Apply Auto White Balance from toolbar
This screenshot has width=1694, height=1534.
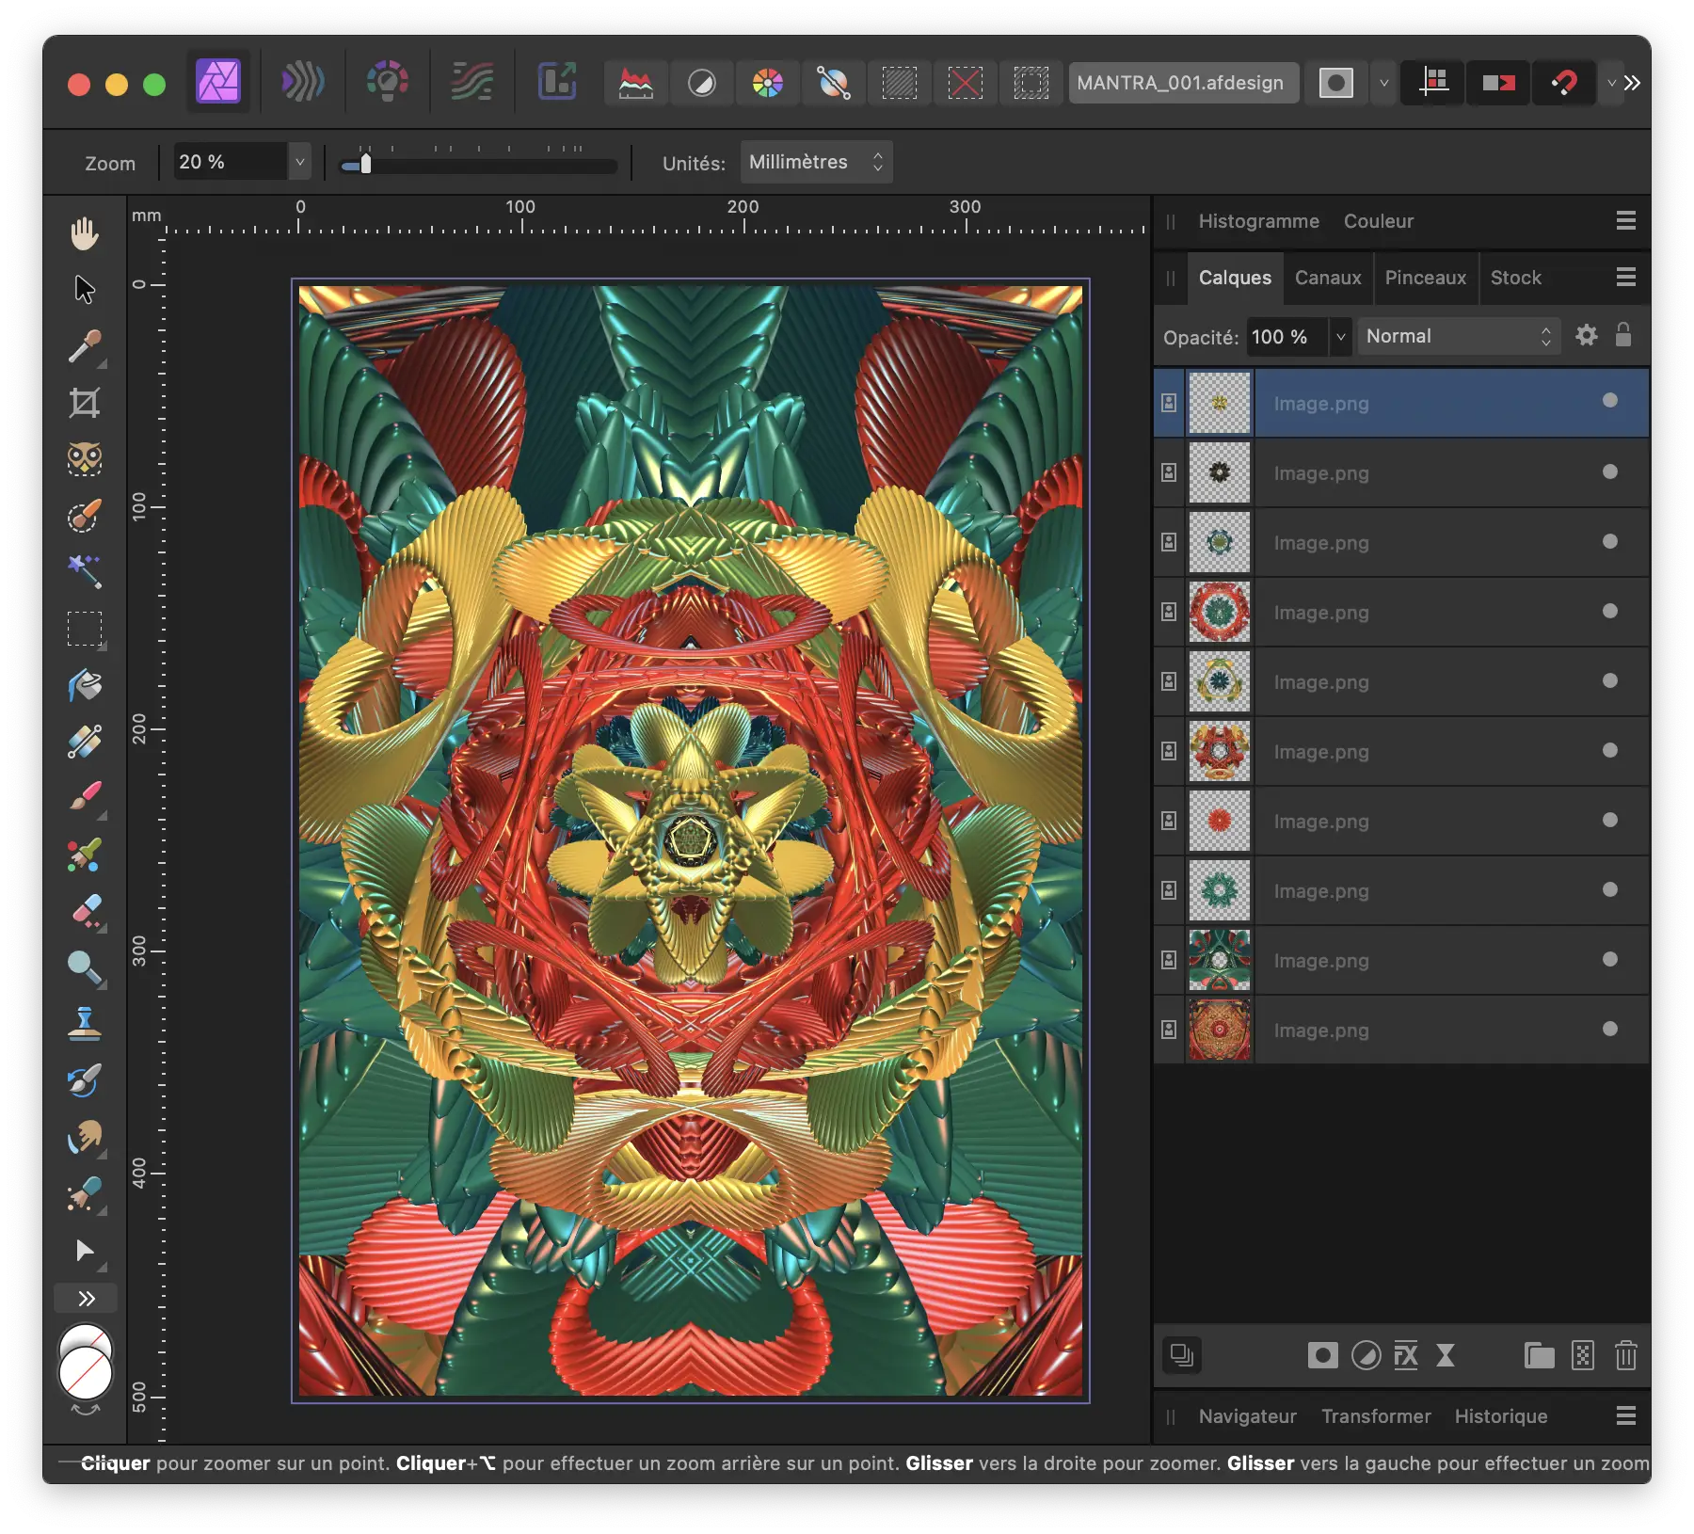pyautogui.click(x=834, y=83)
